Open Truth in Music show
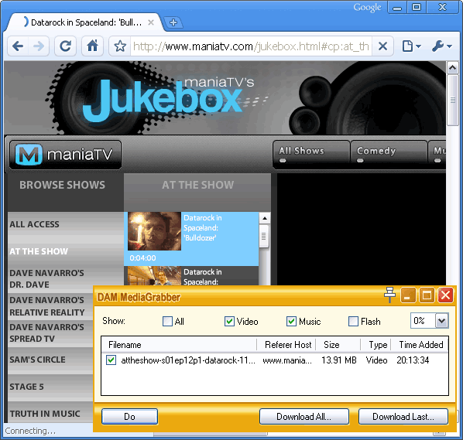The image size is (463, 440). pyautogui.click(x=45, y=414)
